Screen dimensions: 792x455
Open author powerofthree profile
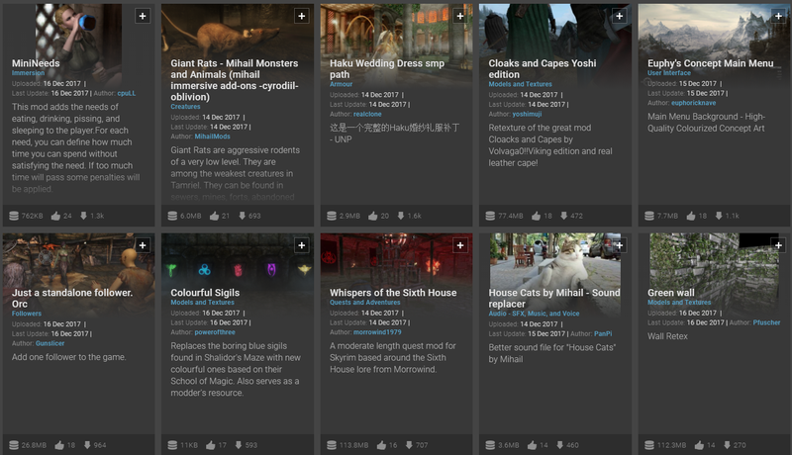pos(215,332)
